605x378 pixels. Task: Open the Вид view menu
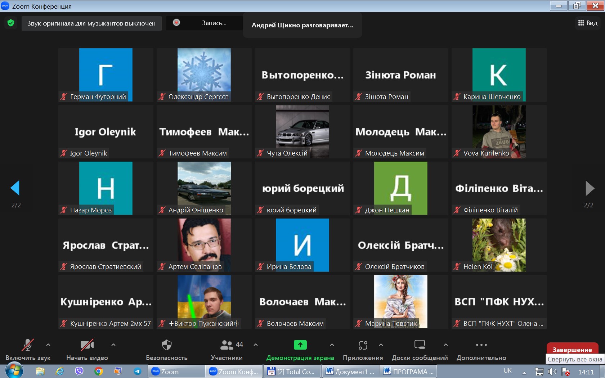pos(588,23)
